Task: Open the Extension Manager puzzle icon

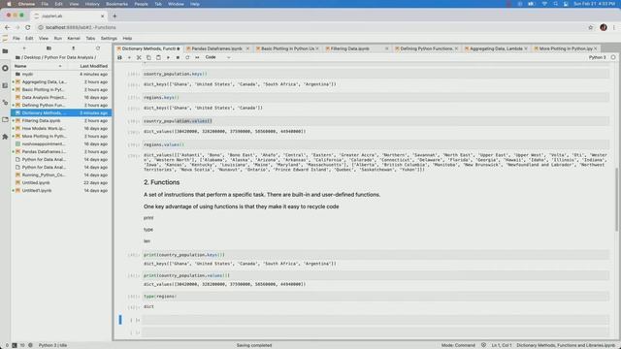Action: coord(5,137)
